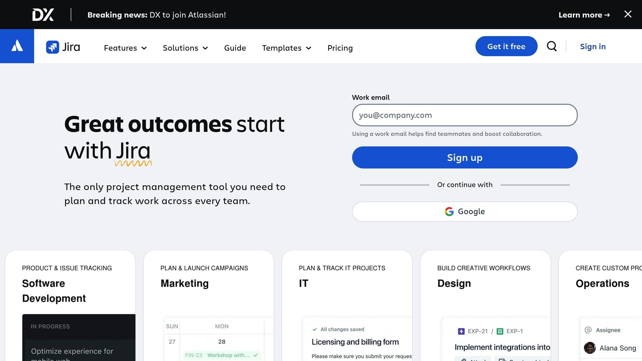The height and width of the screenshot is (361, 642).
Task: Click the DX logo in the banner
Action: click(43, 14)
